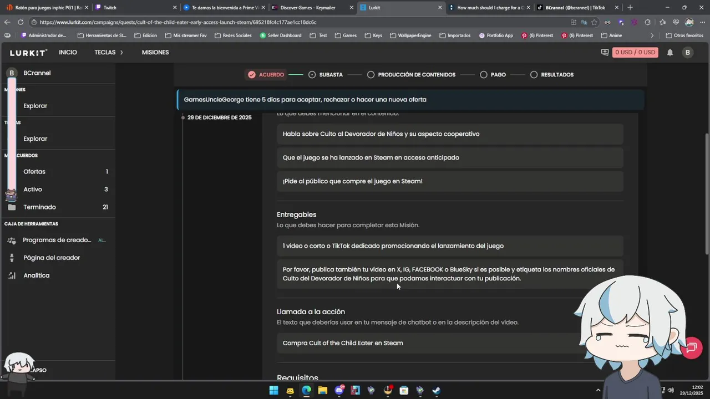Open a new browser tab
The width and height of the screenshot is (710, 399).
click(x=630, y=8)
